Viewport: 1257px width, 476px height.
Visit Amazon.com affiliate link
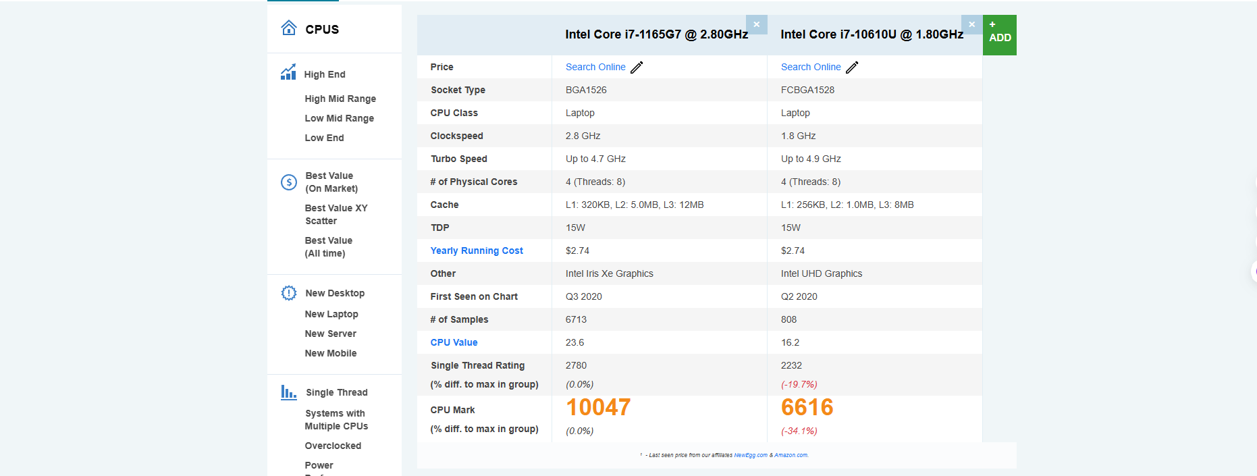tap(791, 455)
